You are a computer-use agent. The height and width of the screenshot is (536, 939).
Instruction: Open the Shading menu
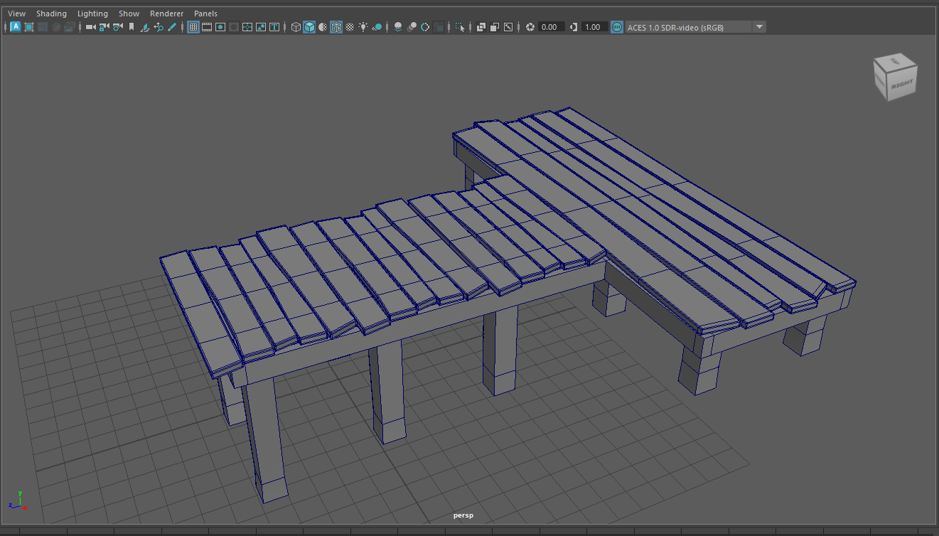click(x=51, y=14)
